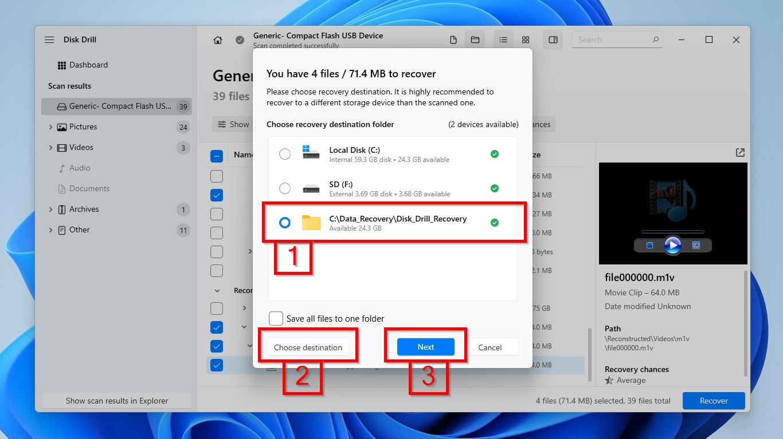
Task: Select Local Disk (C:) radio button
Action: (285, 154)
